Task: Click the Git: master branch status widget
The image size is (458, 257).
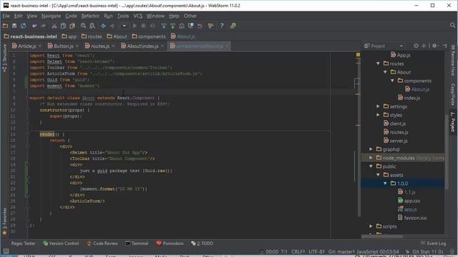Action: point(341,251)
